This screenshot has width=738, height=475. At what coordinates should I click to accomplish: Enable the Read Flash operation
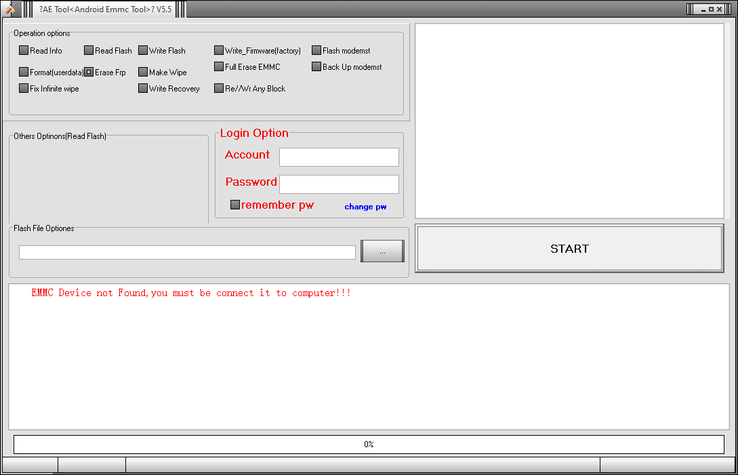coord(88,49)
